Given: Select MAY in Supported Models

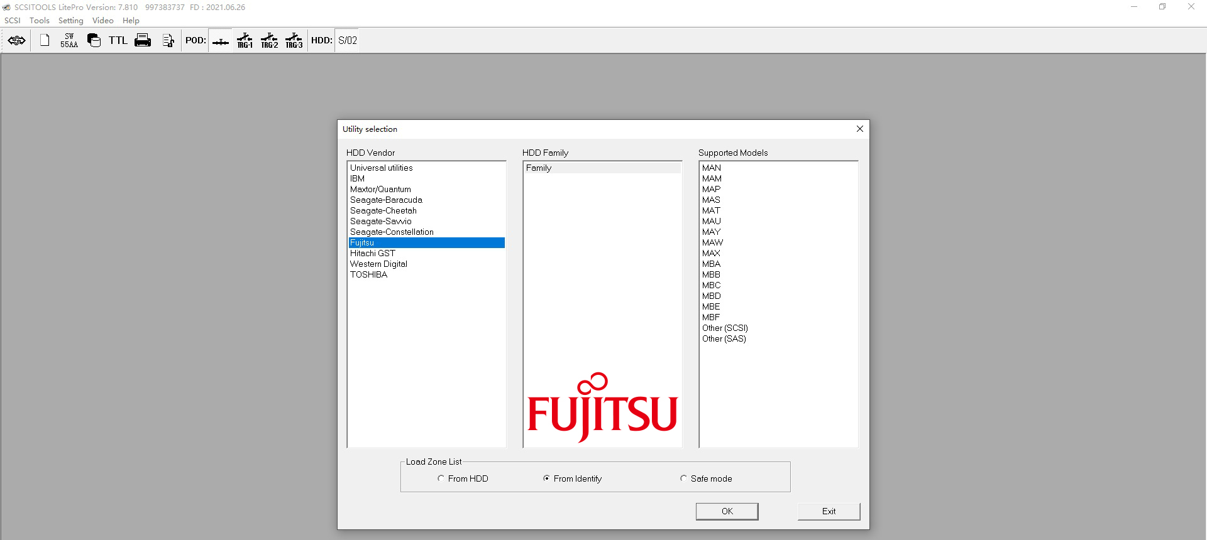Looking at the screenshot, I should click(x=778, y=232).
